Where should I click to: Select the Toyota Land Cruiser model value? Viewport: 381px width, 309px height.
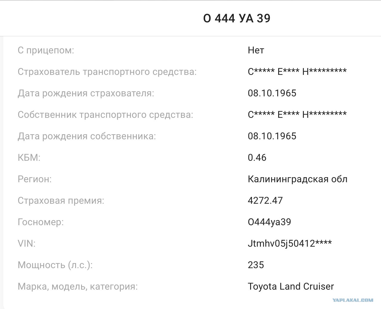point(291,287)
